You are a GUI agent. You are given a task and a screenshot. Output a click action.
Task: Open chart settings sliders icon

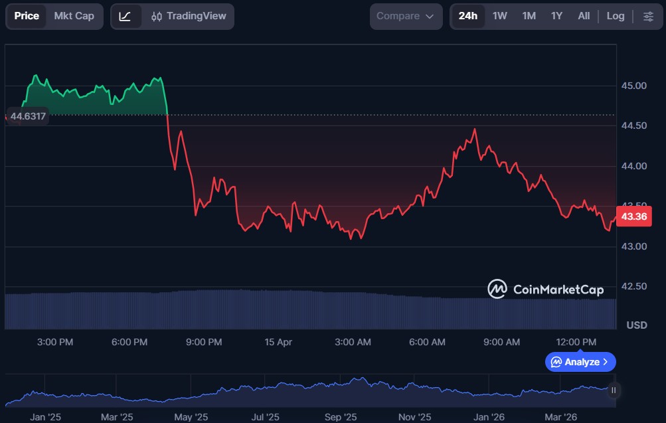point(648,16)
